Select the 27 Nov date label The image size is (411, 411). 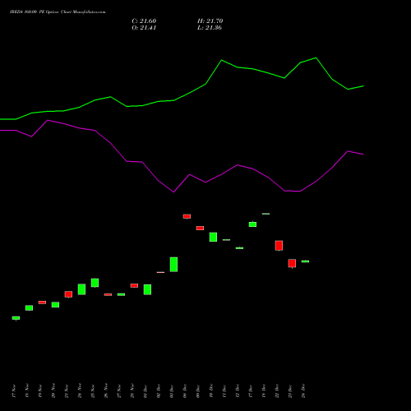[x=119, y=391]
